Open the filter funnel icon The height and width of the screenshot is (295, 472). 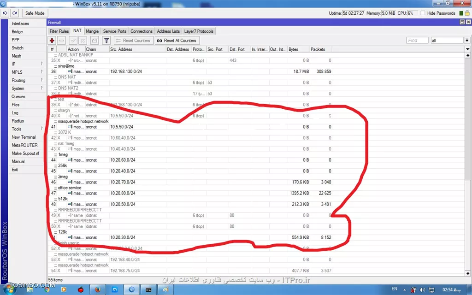106,41
